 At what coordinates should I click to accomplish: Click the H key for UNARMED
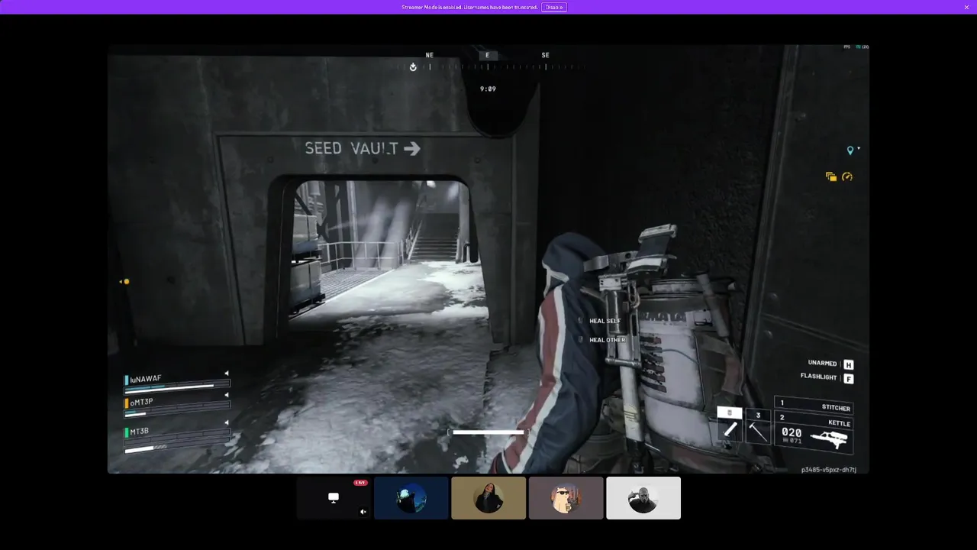point(848,365)
